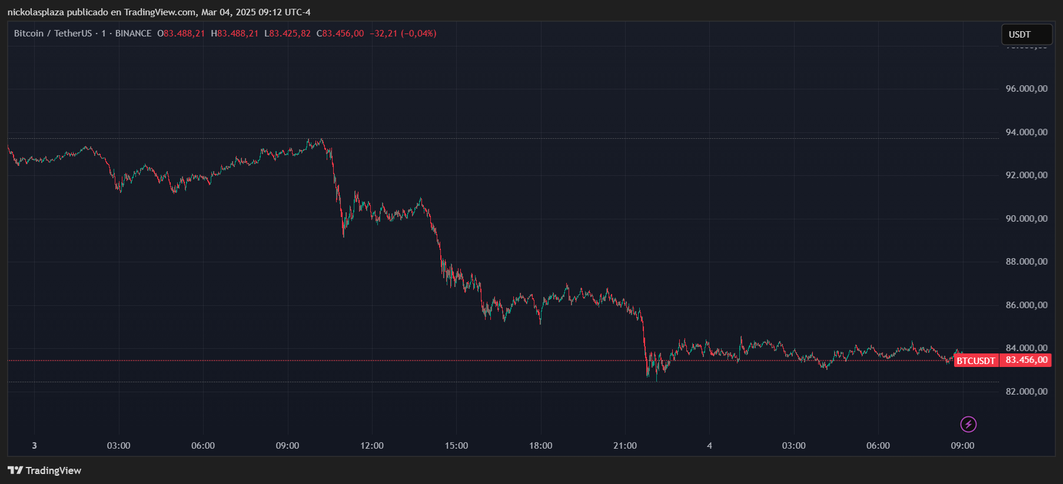Click the 86.000,00 price scale label
The image size is (1063, 484).
[x=1027, y=305]
